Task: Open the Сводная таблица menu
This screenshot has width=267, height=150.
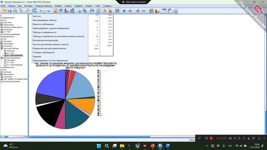Action: (43, 6)
